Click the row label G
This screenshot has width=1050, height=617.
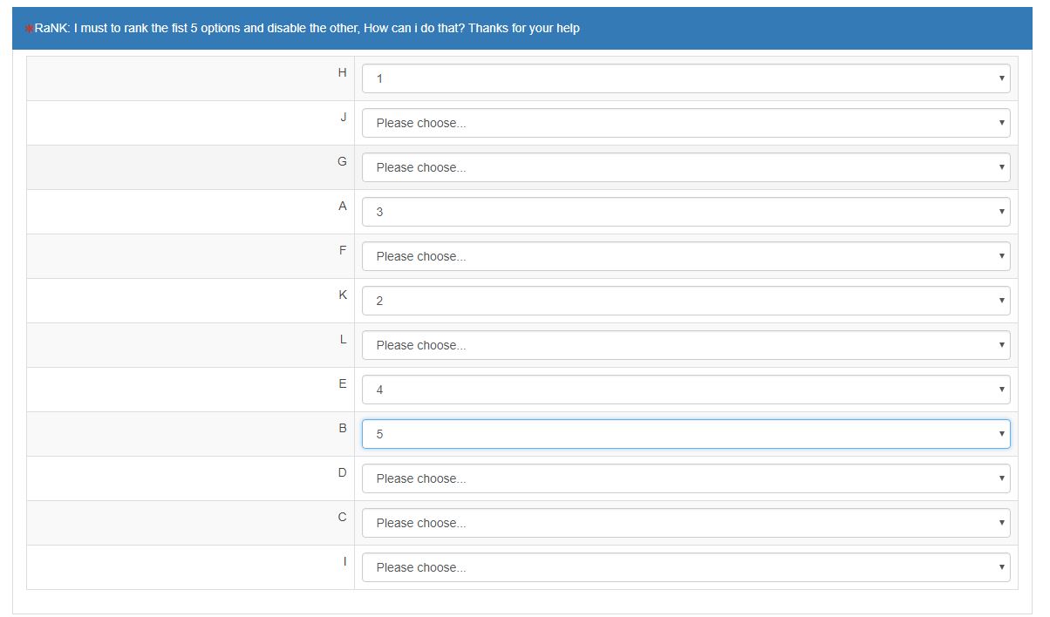342,161
